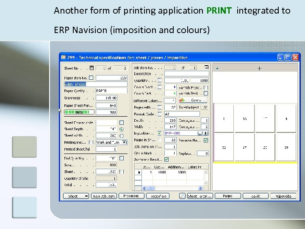Screen dimensions: 305x229
Task: Click the button between Processes and magnifier
Action: pyautogui.click(x=158, y=196)
